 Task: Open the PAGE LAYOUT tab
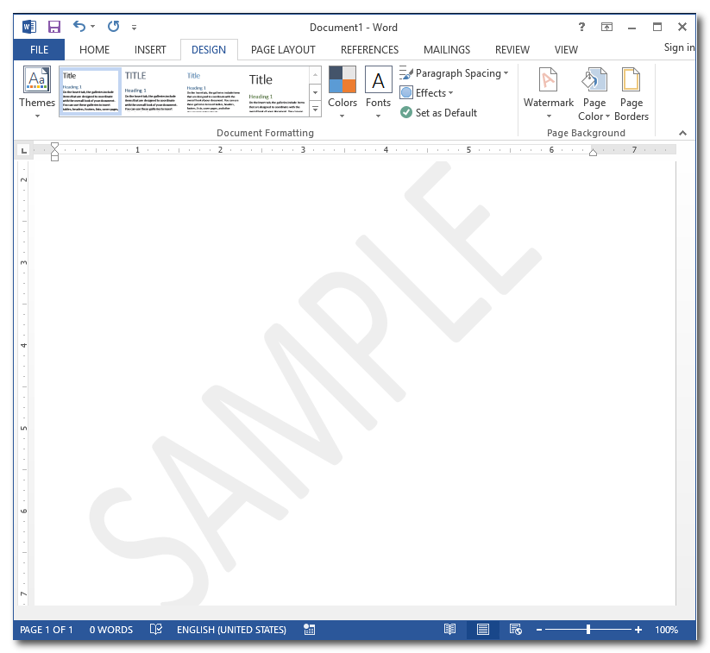283,50
